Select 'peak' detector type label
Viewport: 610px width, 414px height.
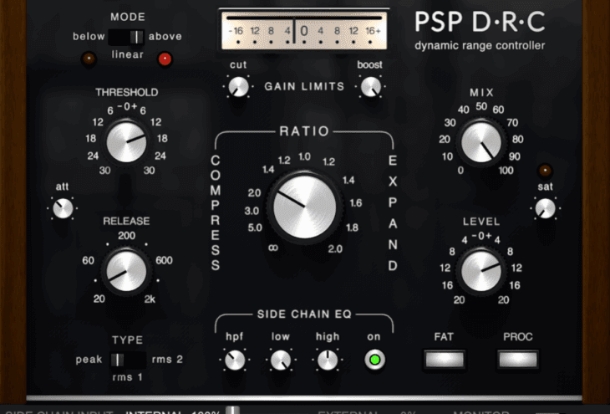[89, 360]
